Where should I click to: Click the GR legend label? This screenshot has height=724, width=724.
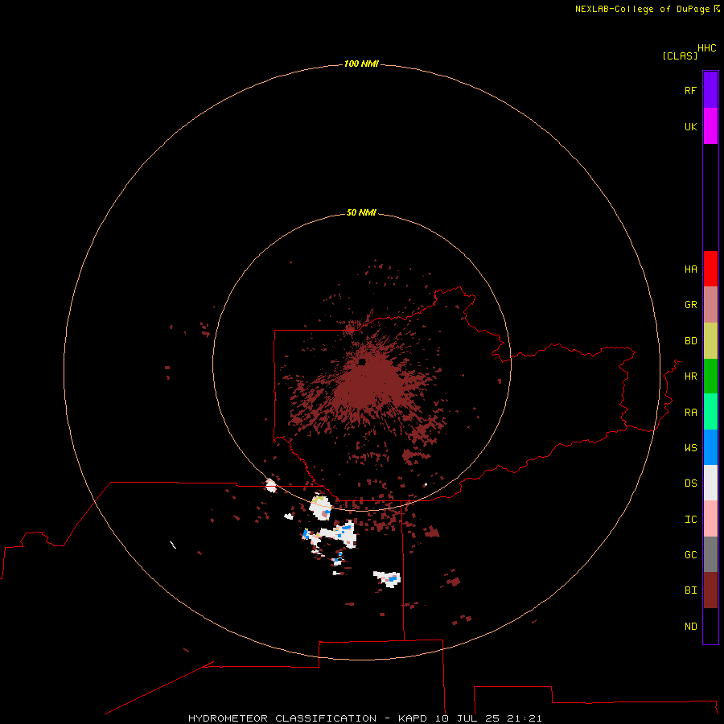[690, 305]
